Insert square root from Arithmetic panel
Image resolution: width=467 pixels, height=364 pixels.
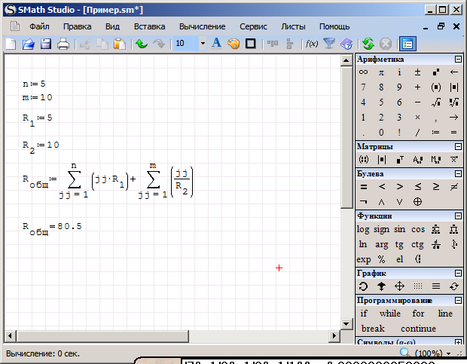coord(436,102)
